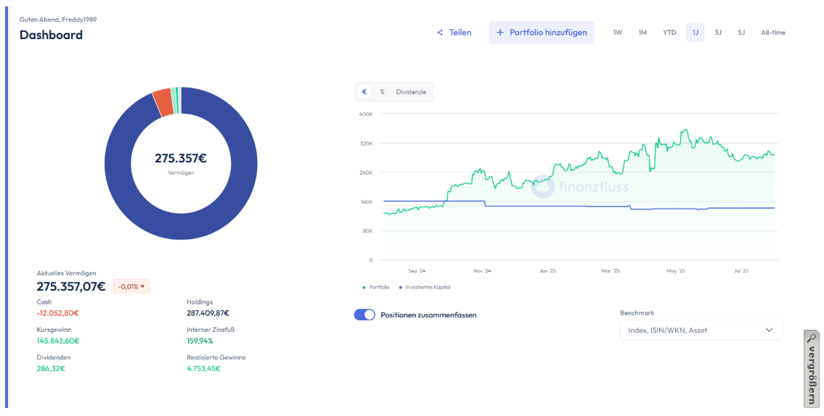Click the finanzfluss watermark logo in chart
This screenshot has width=824, height=416.
tap(543, 187)
